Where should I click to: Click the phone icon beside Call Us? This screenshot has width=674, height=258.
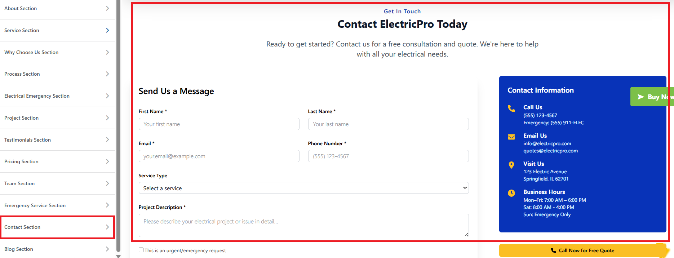tap(511, 108)
